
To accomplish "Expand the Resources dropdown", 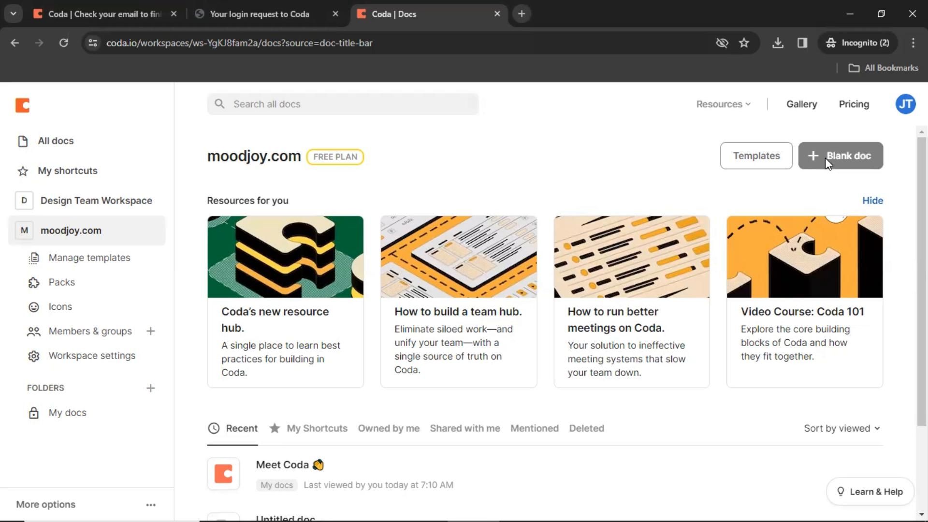I will click(x=723, y=104).
